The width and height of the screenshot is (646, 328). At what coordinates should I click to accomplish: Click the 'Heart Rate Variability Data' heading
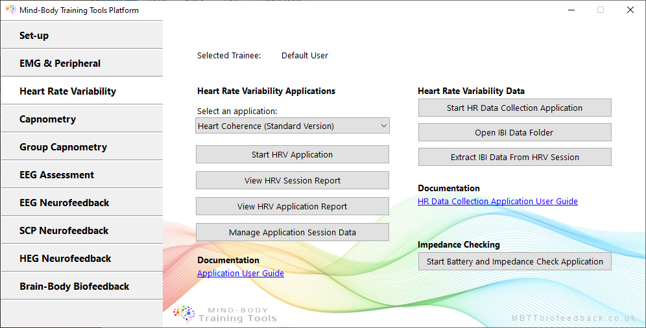coord(472,91)
